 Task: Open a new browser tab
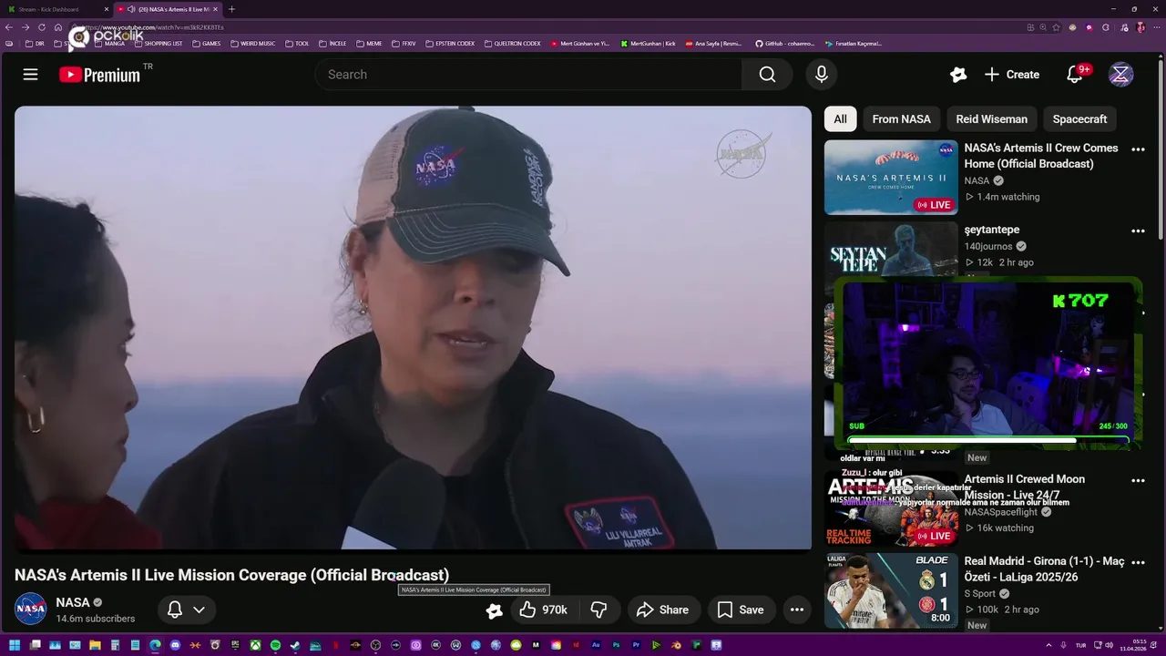231,9
